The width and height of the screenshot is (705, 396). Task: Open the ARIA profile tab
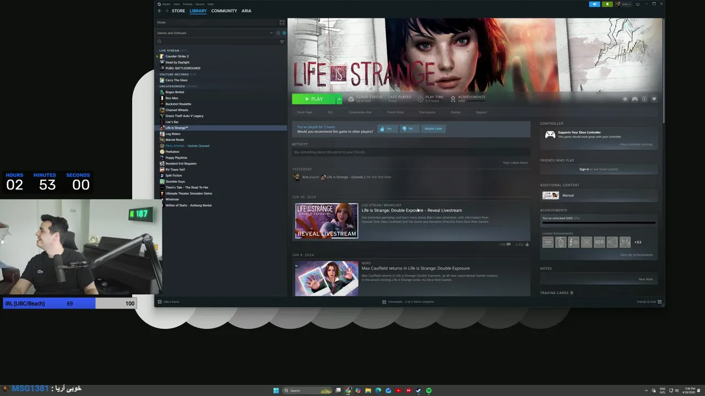point(246,11)
